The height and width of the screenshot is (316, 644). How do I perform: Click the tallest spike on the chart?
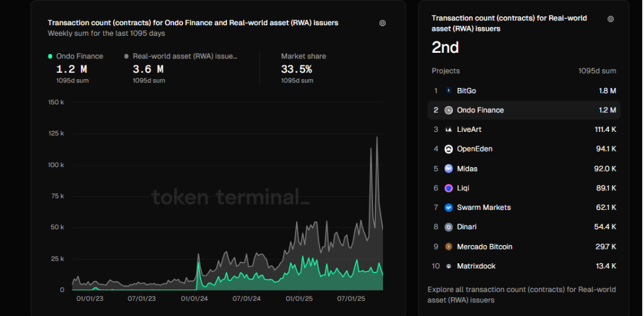[377, 138]
